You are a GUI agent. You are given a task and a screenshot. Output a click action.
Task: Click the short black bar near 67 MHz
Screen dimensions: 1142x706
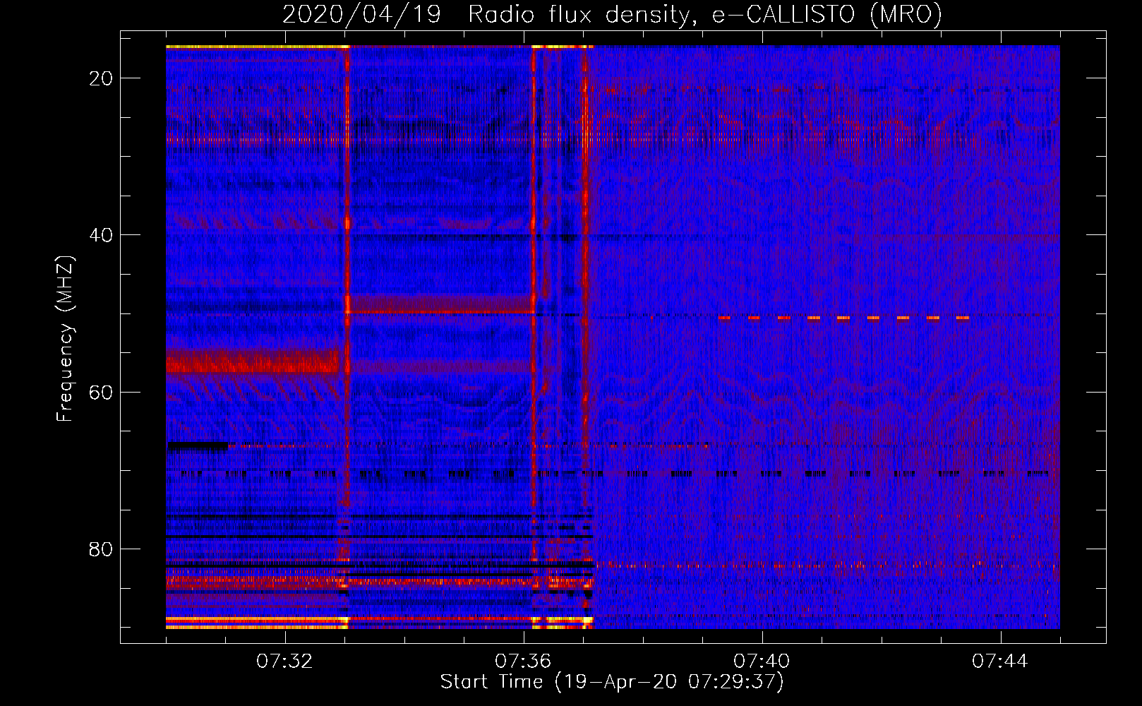[198, 445]
